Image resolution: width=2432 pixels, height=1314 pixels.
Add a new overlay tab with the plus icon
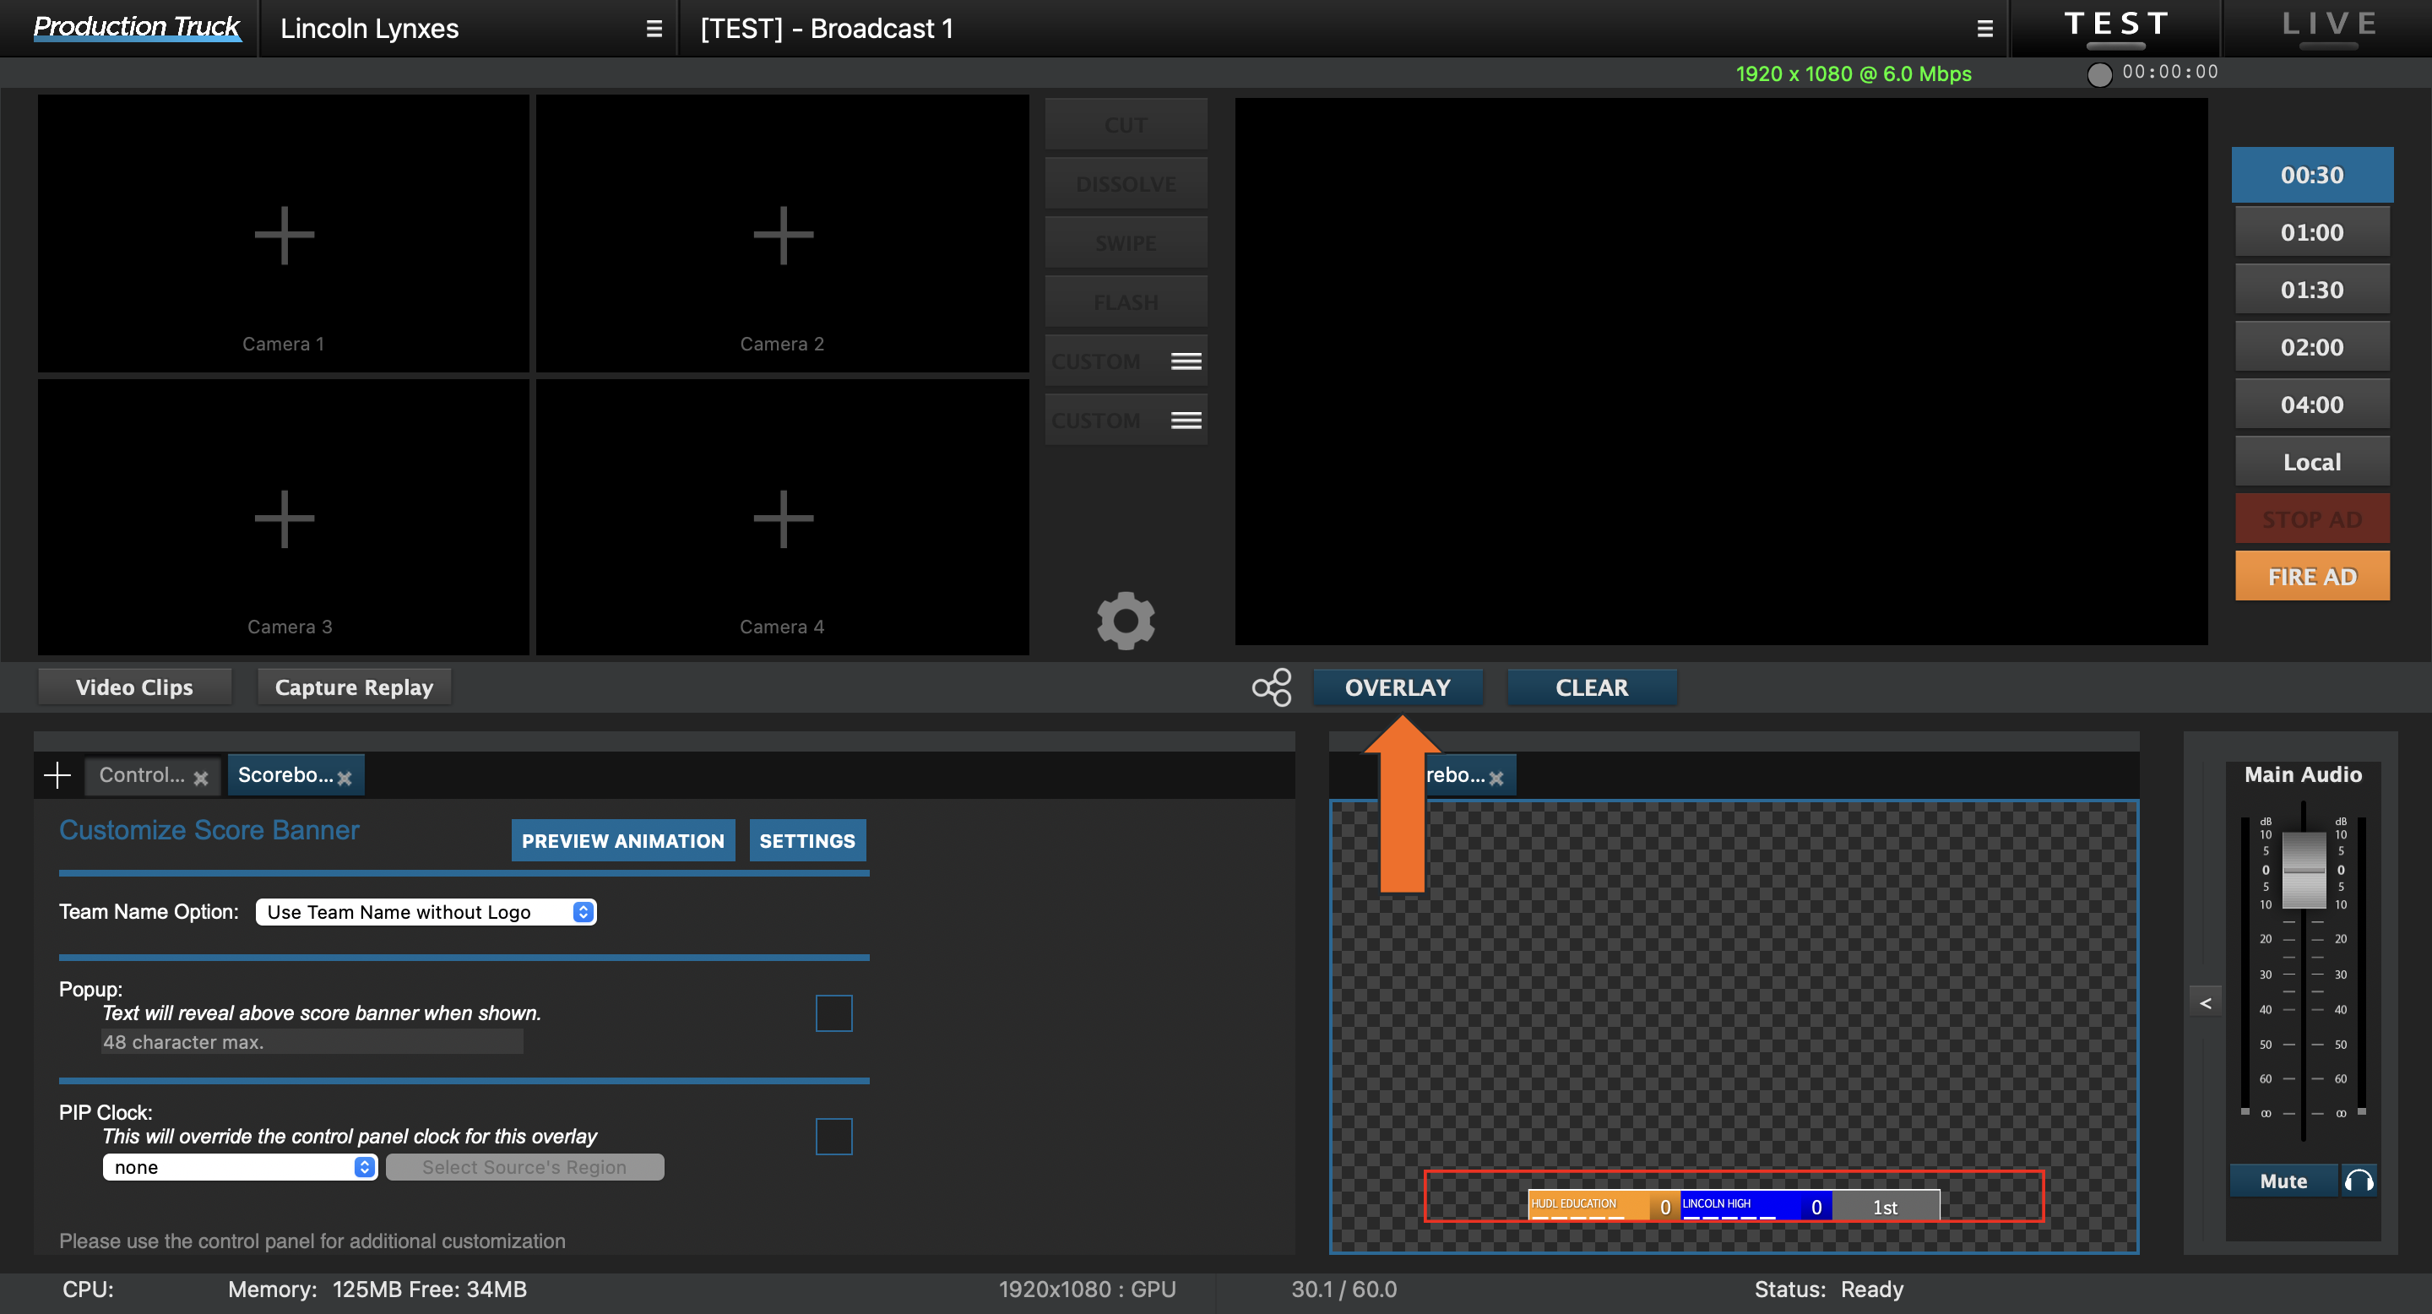[x=57, y=774]
